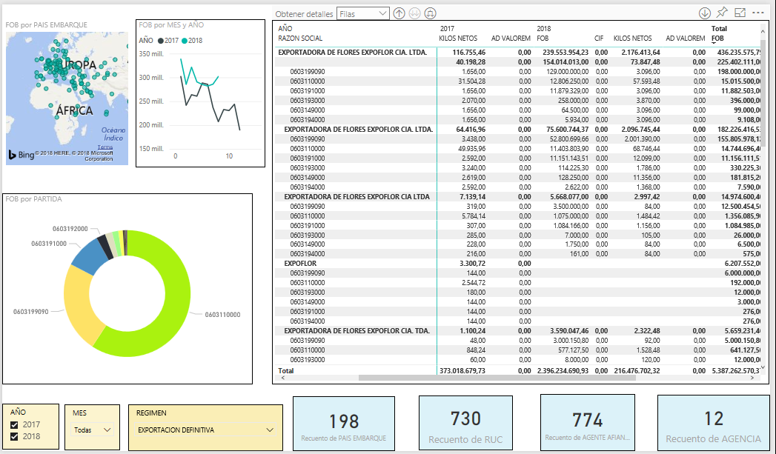
Task: Click the 12 Recuento de AGENCIA card
Action: (x=713, y=424)
